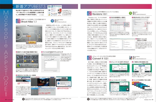156x102 pixels.
Task: Open the side-by-side version comparison screenshot
Action: 122,45
